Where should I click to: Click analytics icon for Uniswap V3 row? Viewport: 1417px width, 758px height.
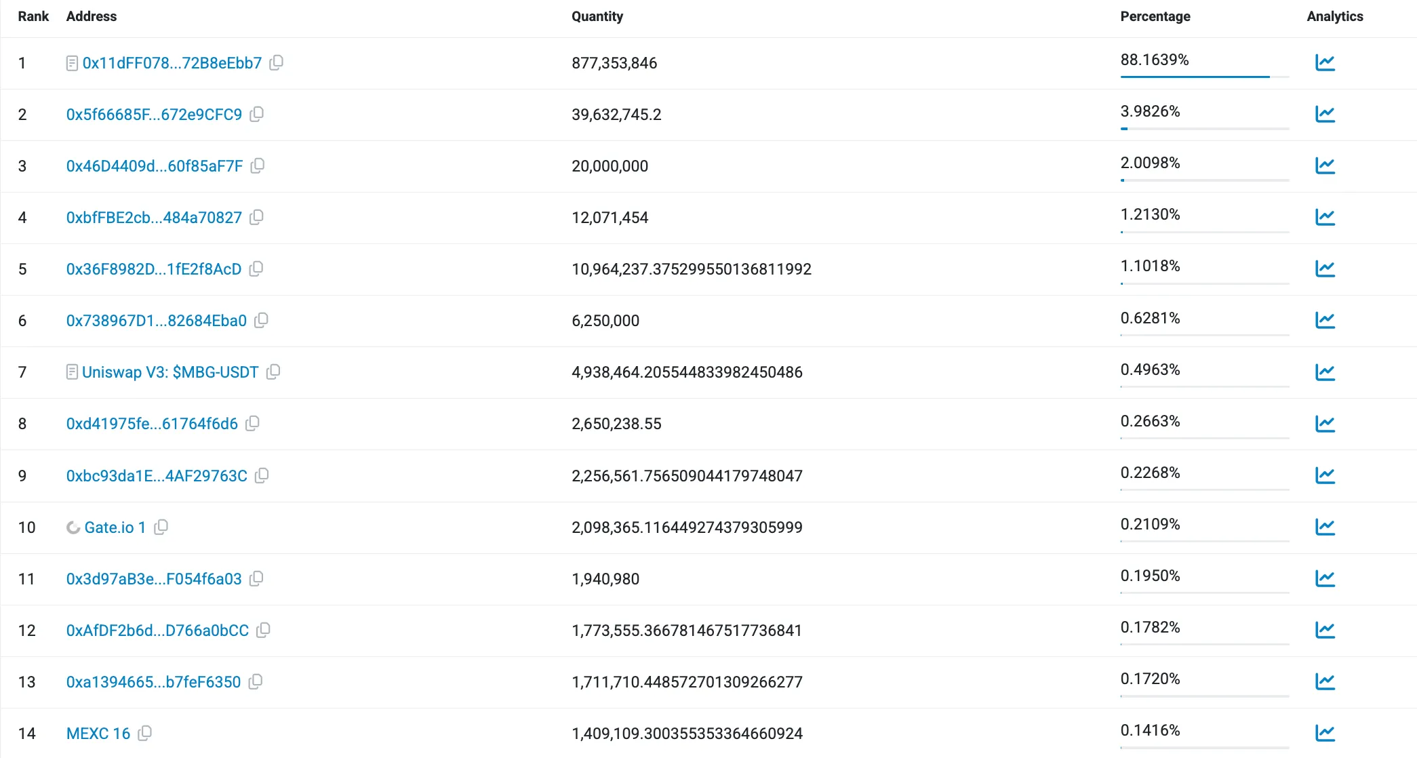pyautogui.click(x=1325, y=372)
